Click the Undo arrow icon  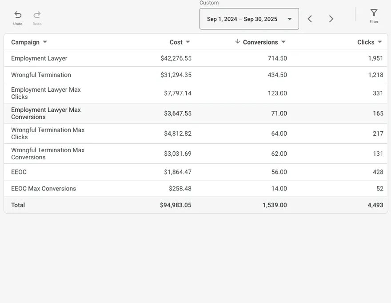click(18, 15)
